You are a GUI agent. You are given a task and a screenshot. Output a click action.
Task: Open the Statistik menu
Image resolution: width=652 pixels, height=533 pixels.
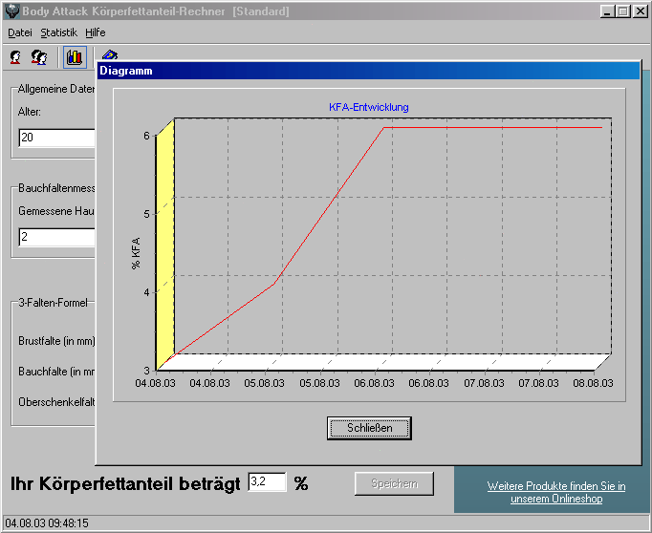coord(58,32)
